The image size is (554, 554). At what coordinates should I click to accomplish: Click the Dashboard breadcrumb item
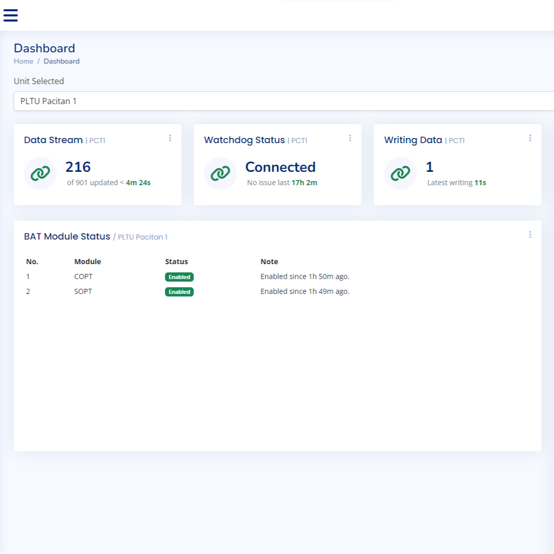click(62, 61)
